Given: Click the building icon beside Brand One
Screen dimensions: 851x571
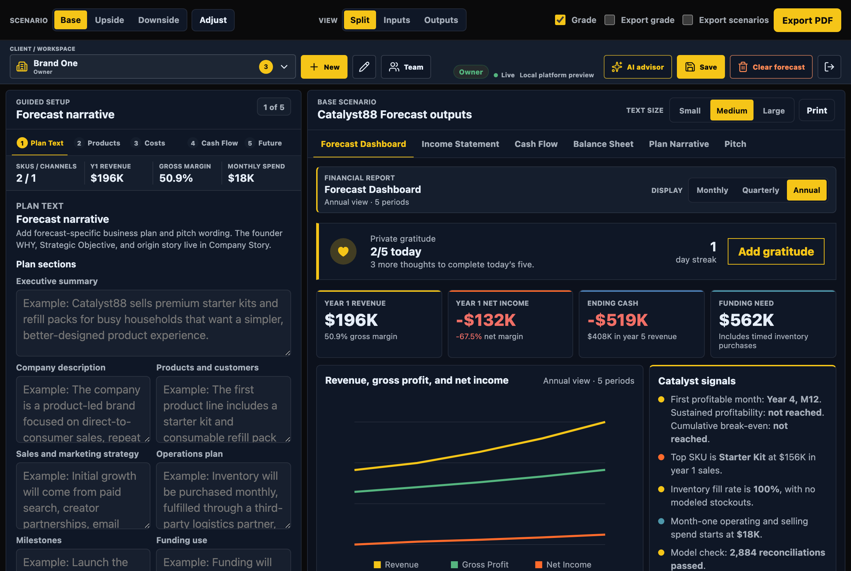Looking at the screenshot, I should pyautogui.click(x=22, y=67).
